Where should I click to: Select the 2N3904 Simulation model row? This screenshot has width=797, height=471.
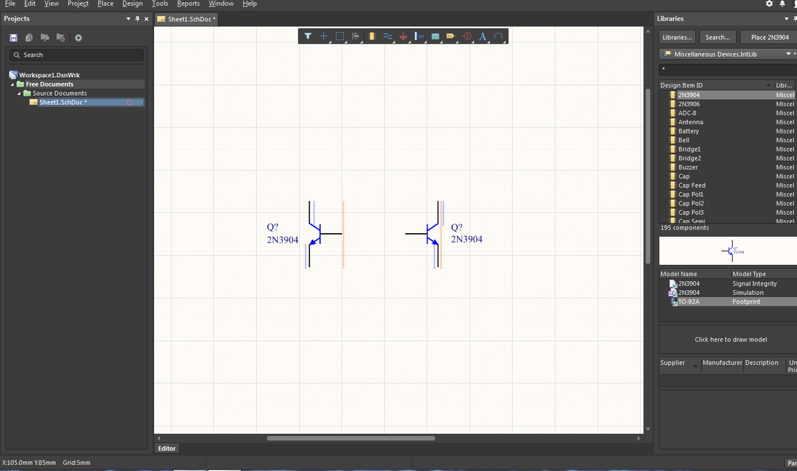pyautogui.click(x=728, y=293)
